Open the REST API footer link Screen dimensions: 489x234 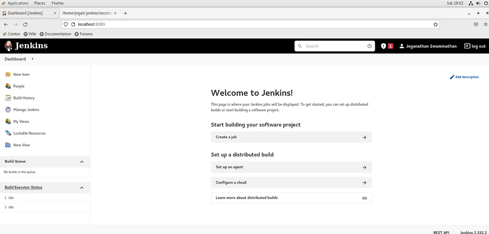(441, 232)
